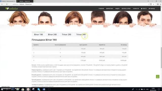162x91 pixels.
Task: Click the green scroll-to-top button
Action: [157, 77]
